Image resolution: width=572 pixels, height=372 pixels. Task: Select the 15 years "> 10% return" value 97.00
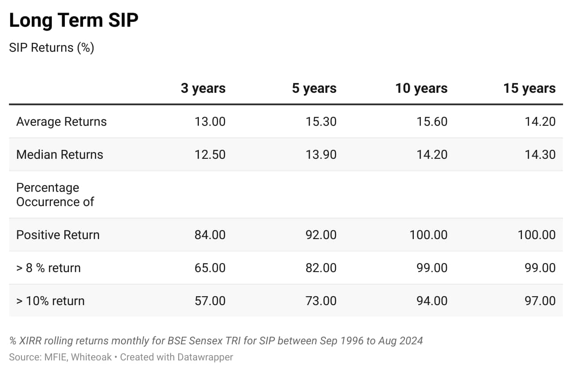tap(540, 301)
